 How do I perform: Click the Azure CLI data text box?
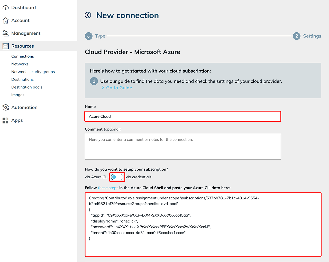[203, 224]
